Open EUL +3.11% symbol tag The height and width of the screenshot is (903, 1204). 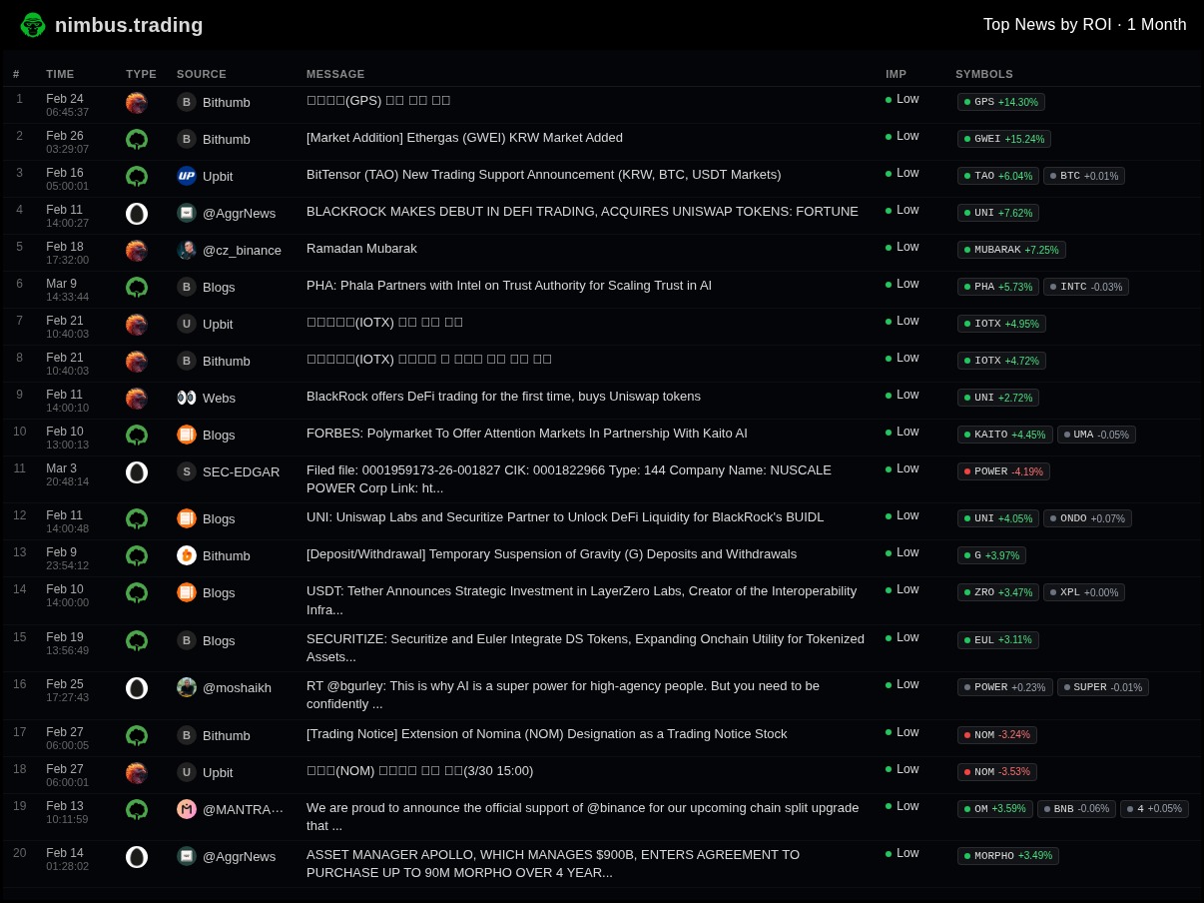pyautogui.click(x=998, y=640)
